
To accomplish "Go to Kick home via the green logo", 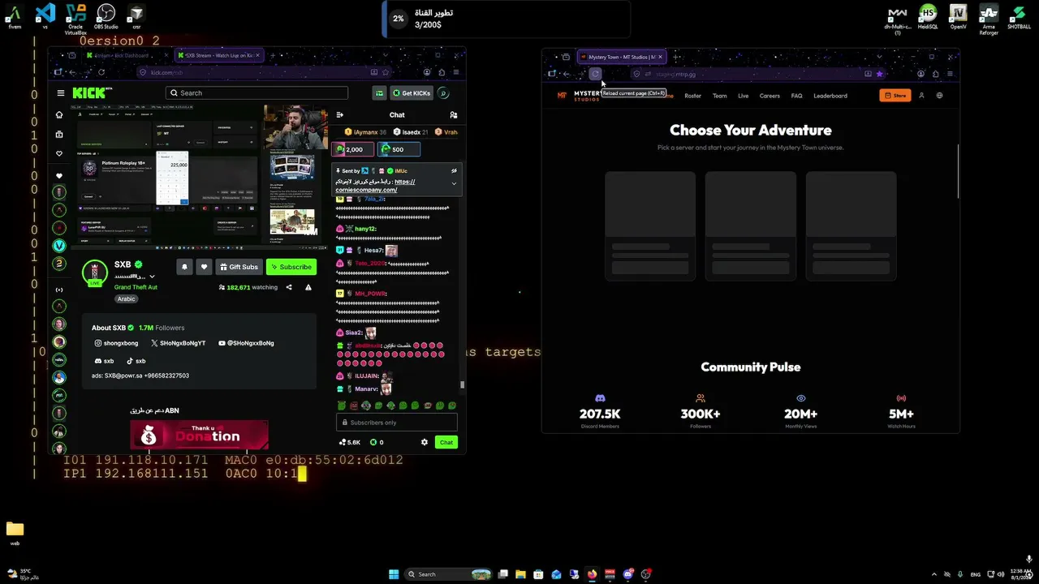I will coord(88,93).
